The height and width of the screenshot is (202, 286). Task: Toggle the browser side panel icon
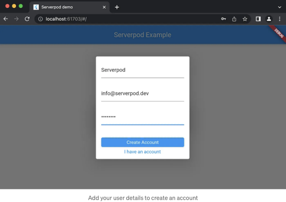point(258,19)
